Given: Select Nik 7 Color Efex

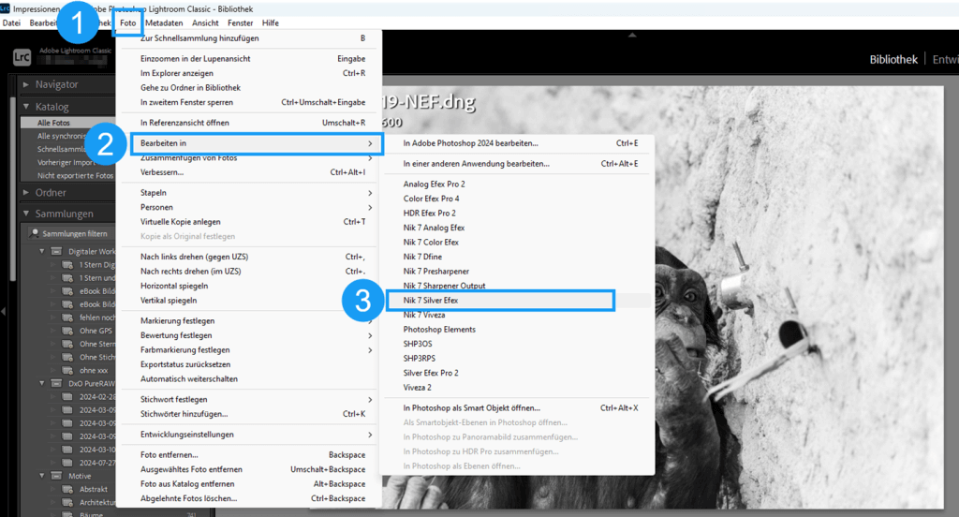Looking at the screenshot, I should coord(519,243).
